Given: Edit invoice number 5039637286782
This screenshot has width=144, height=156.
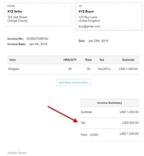Looking at the screenshot, I should click(37, 39).
